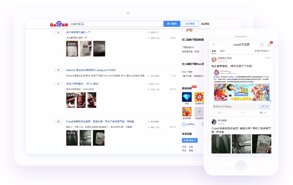Select the 精华 tab in phone view
This screenshot has width=293, height=185.
[x=222, y=51]
